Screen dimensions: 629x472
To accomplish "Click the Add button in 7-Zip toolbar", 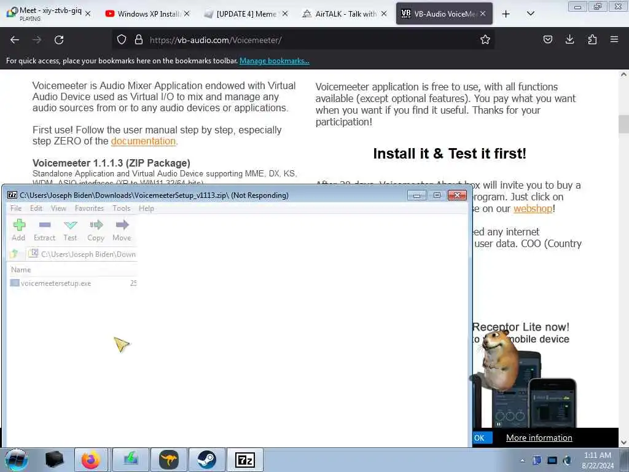I will click(x=18, y=230).
